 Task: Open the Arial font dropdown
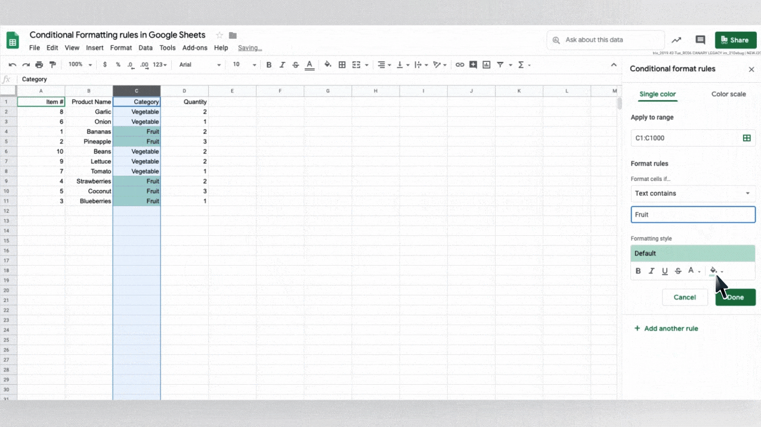click(x=200, y=64)
